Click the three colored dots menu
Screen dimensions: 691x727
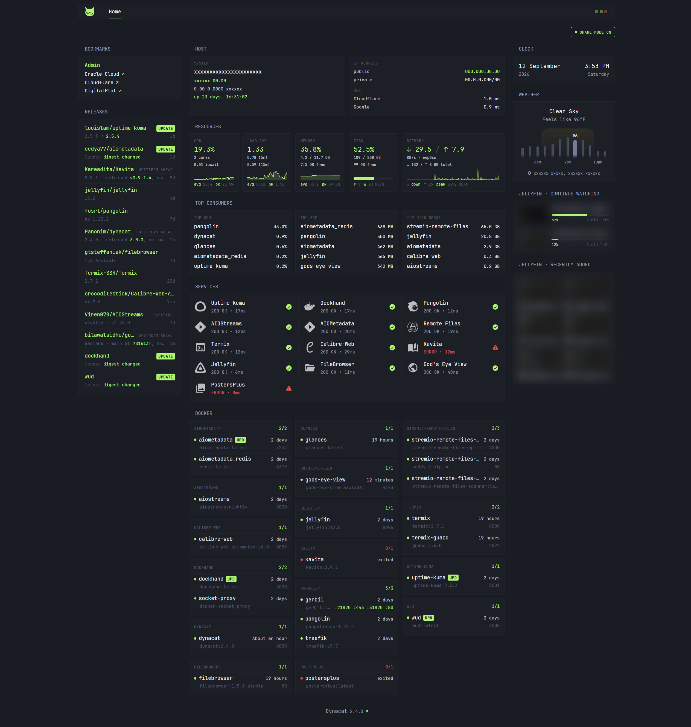point(601,12)
